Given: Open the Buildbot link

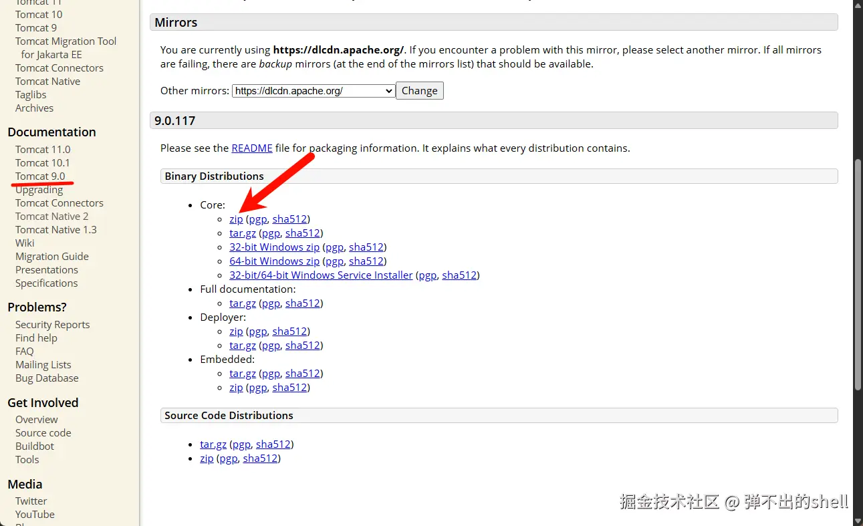Looking at the screenshot, I should (35, 446).
